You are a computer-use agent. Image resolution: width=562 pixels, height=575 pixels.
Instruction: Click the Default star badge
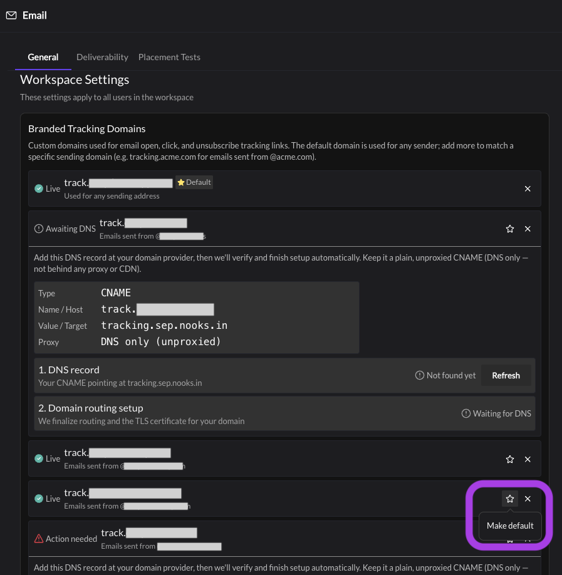point(194,182)
